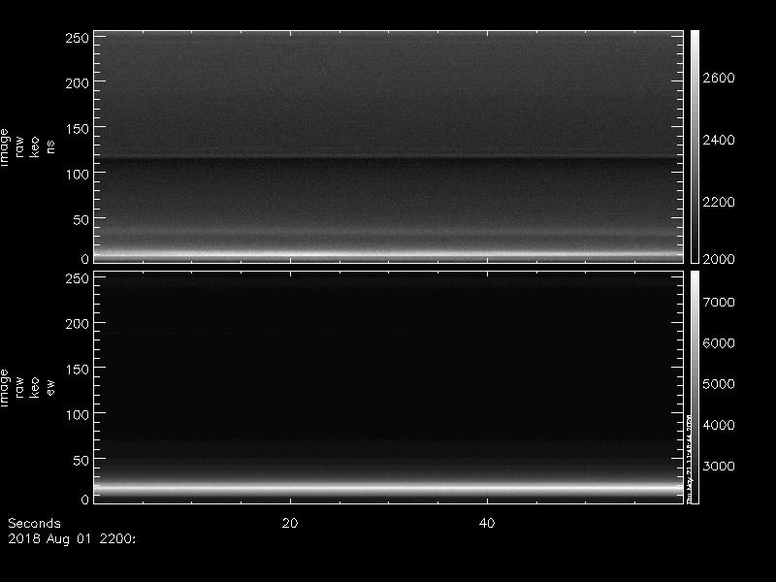Click the '2018 Aug 01 2200:' date label
The width and height of the screenshot is (776, 582).
tap(72, 539)
